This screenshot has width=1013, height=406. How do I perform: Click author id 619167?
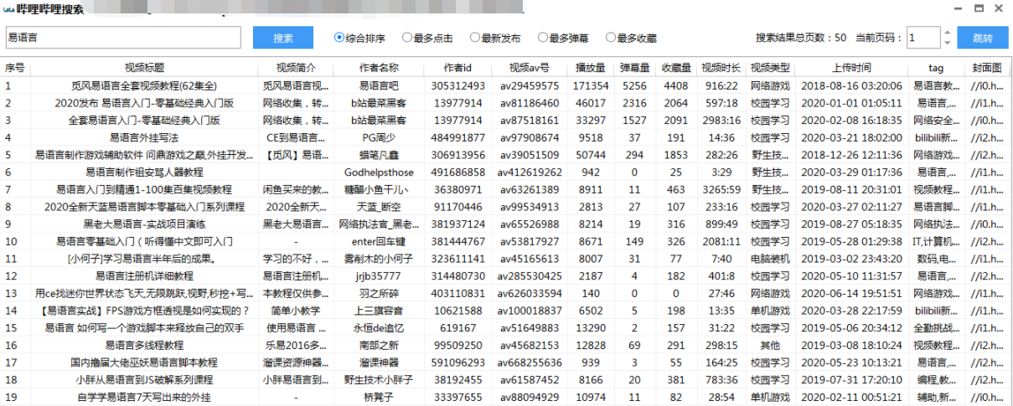(x=458, y=327)
